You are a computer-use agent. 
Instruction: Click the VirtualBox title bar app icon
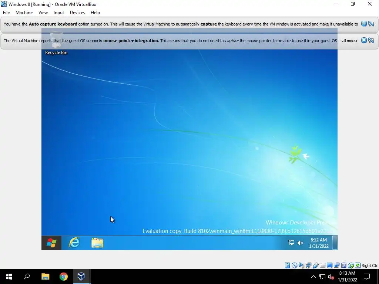pyautogui.click(x=4, y=4)
